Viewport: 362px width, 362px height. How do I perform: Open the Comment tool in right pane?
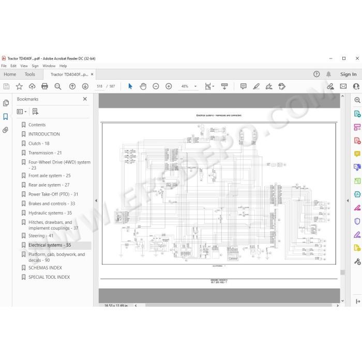coord(357,154)
